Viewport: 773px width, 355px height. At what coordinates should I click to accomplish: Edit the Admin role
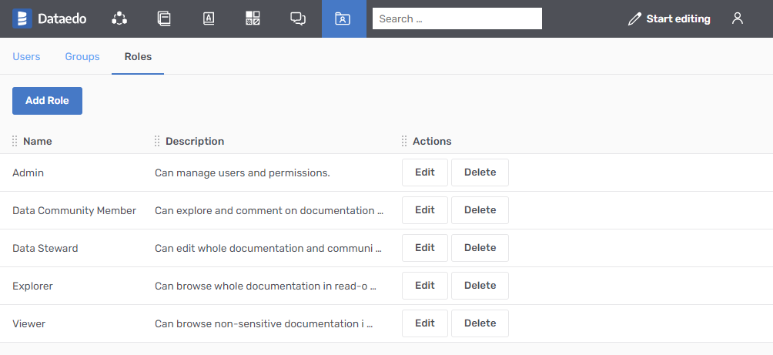424,172
